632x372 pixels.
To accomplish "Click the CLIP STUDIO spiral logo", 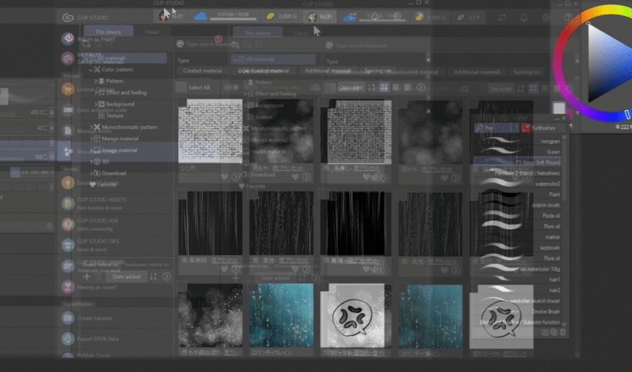I will (68, 17).
